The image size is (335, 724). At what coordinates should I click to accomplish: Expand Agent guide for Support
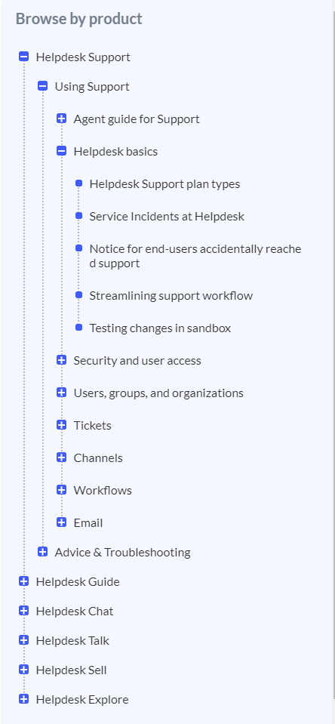click(61, 119)
